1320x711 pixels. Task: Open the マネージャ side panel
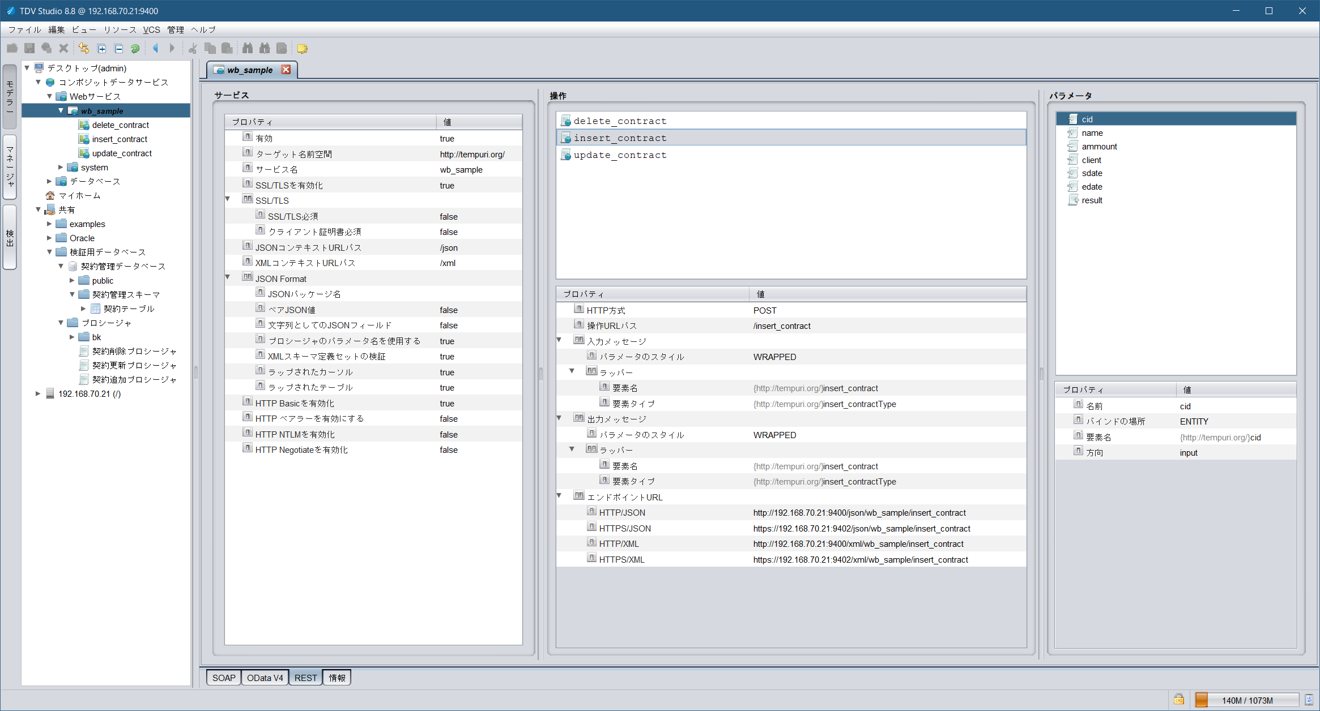pos(10,166)
